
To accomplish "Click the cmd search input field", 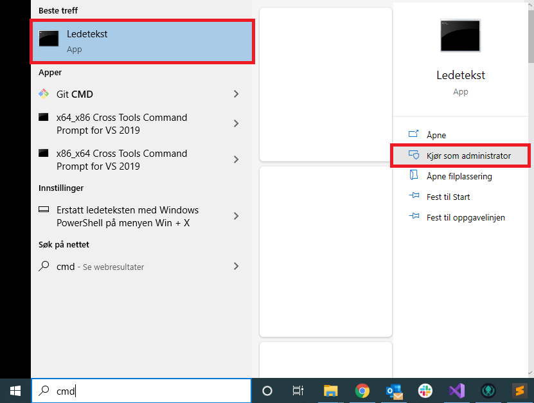I will [x=141, y=391].
